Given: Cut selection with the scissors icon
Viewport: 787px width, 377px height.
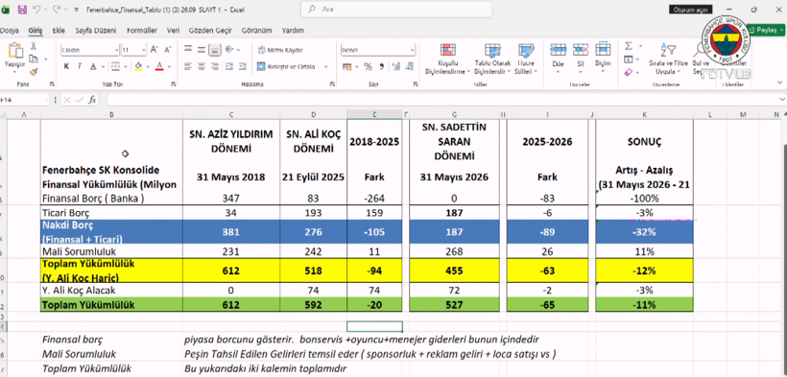Looking at the screenshot, I should pyautogui.click(x=34, y=46).
